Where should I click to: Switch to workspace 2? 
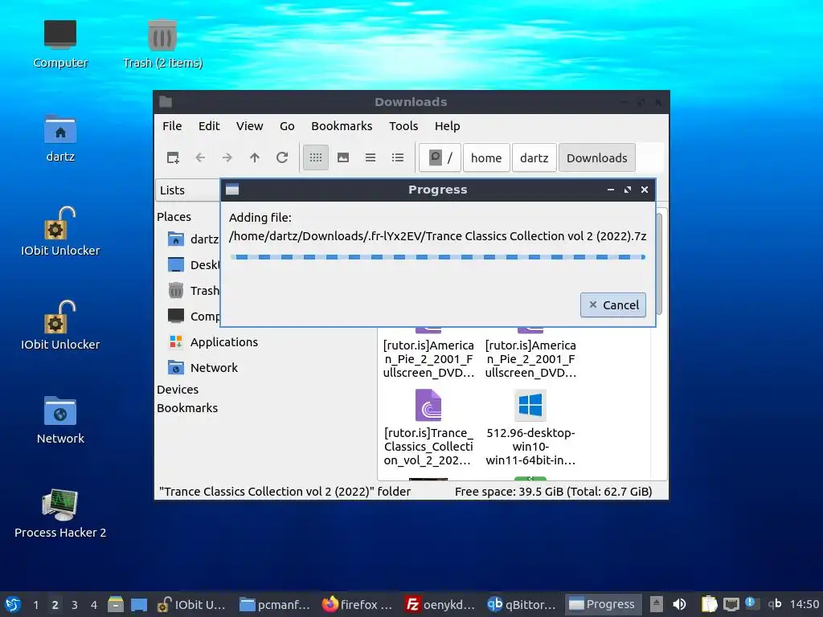click(x=55, y=604)
